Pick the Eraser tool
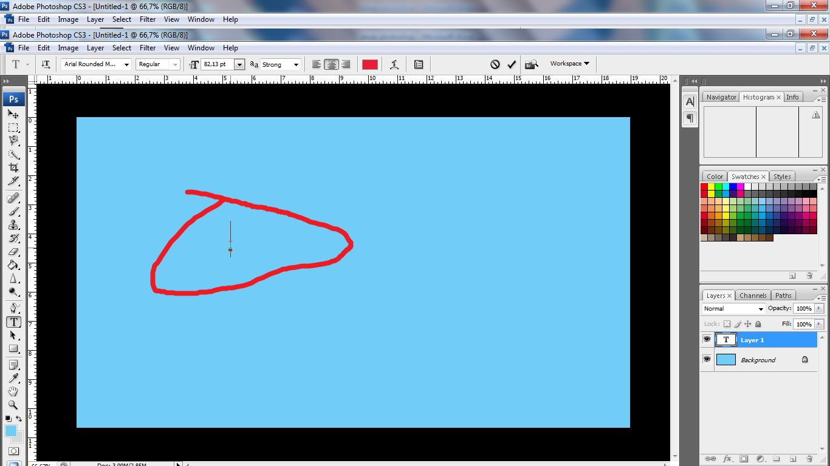The height and width of the screenshot is (466, 830). 13,251
